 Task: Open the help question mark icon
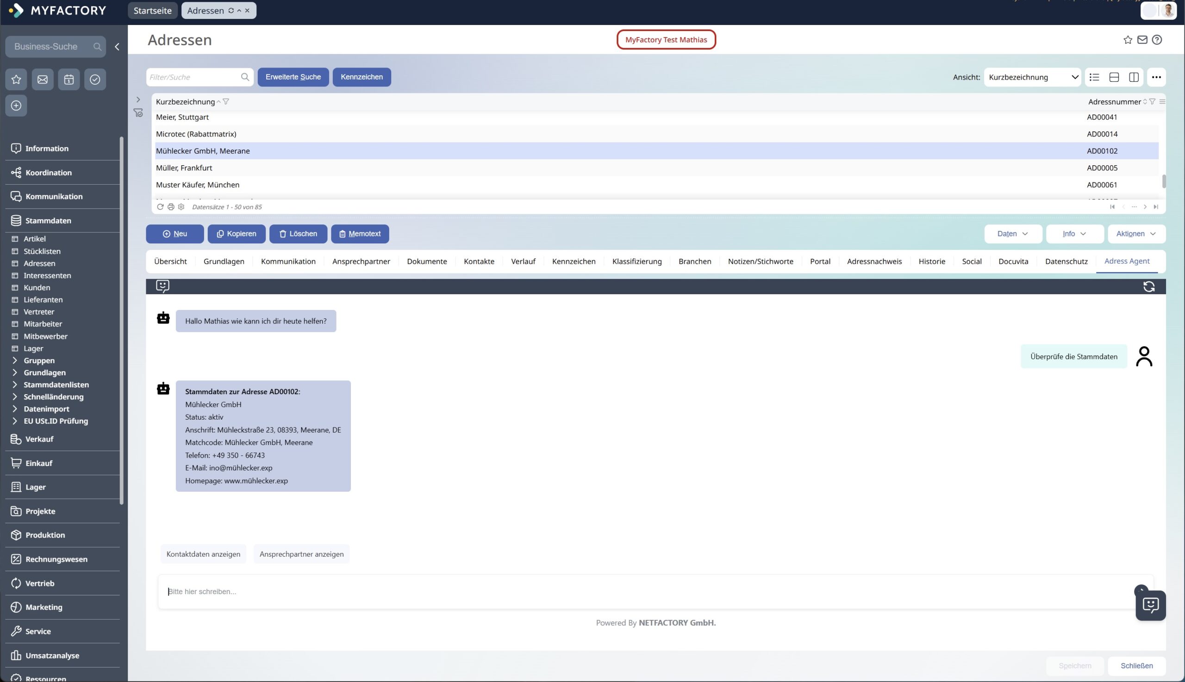tap(1157, 40)
